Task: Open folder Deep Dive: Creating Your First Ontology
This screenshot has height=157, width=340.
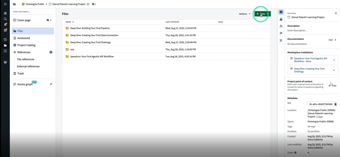Action: pos(90,42)
